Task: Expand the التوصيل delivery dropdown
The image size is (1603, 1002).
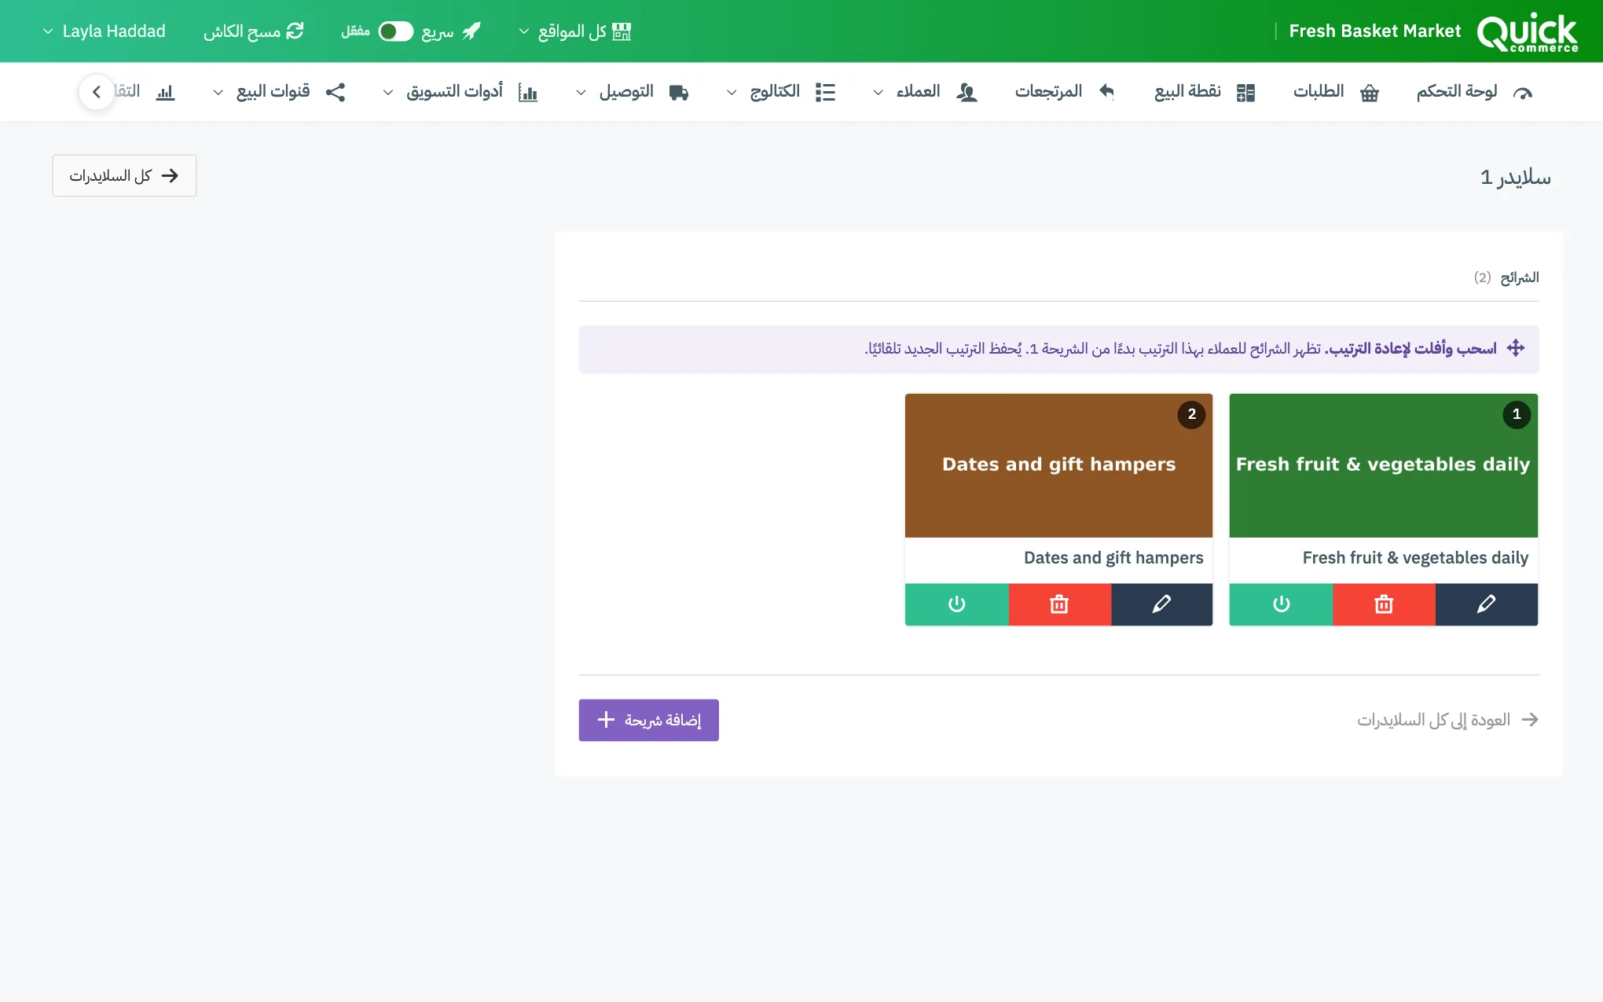Action: (632, 92)
